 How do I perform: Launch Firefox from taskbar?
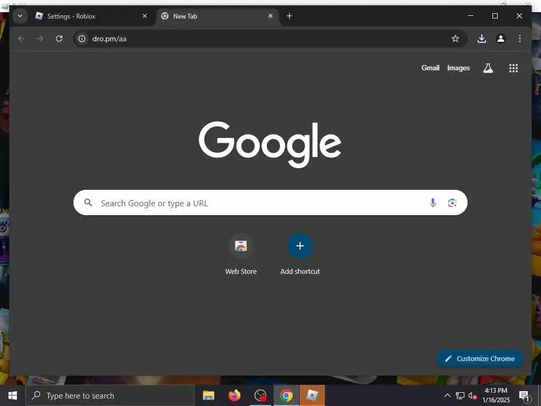click(235, 395)
